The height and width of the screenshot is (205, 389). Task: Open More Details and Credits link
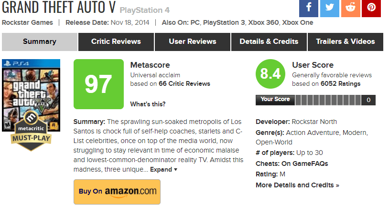pyautogui.click(x=297, y=185)
